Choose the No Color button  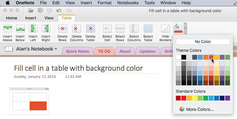click(203, 42)
